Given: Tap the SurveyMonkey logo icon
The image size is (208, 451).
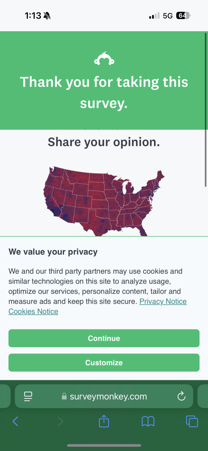Looking at the screenshot, I should click(x=104, y=58).
